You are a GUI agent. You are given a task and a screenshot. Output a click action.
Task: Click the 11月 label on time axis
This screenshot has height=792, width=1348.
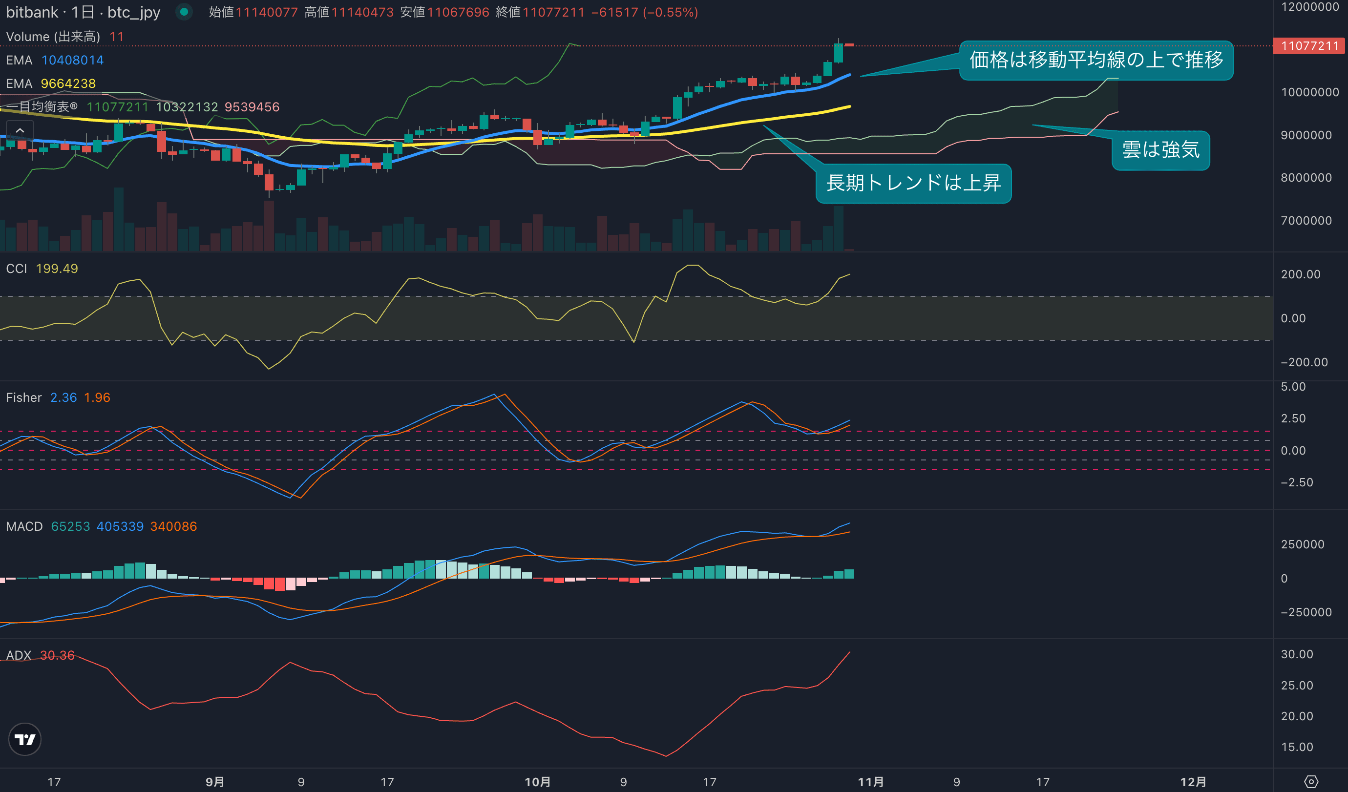click(x=870, y=782)
